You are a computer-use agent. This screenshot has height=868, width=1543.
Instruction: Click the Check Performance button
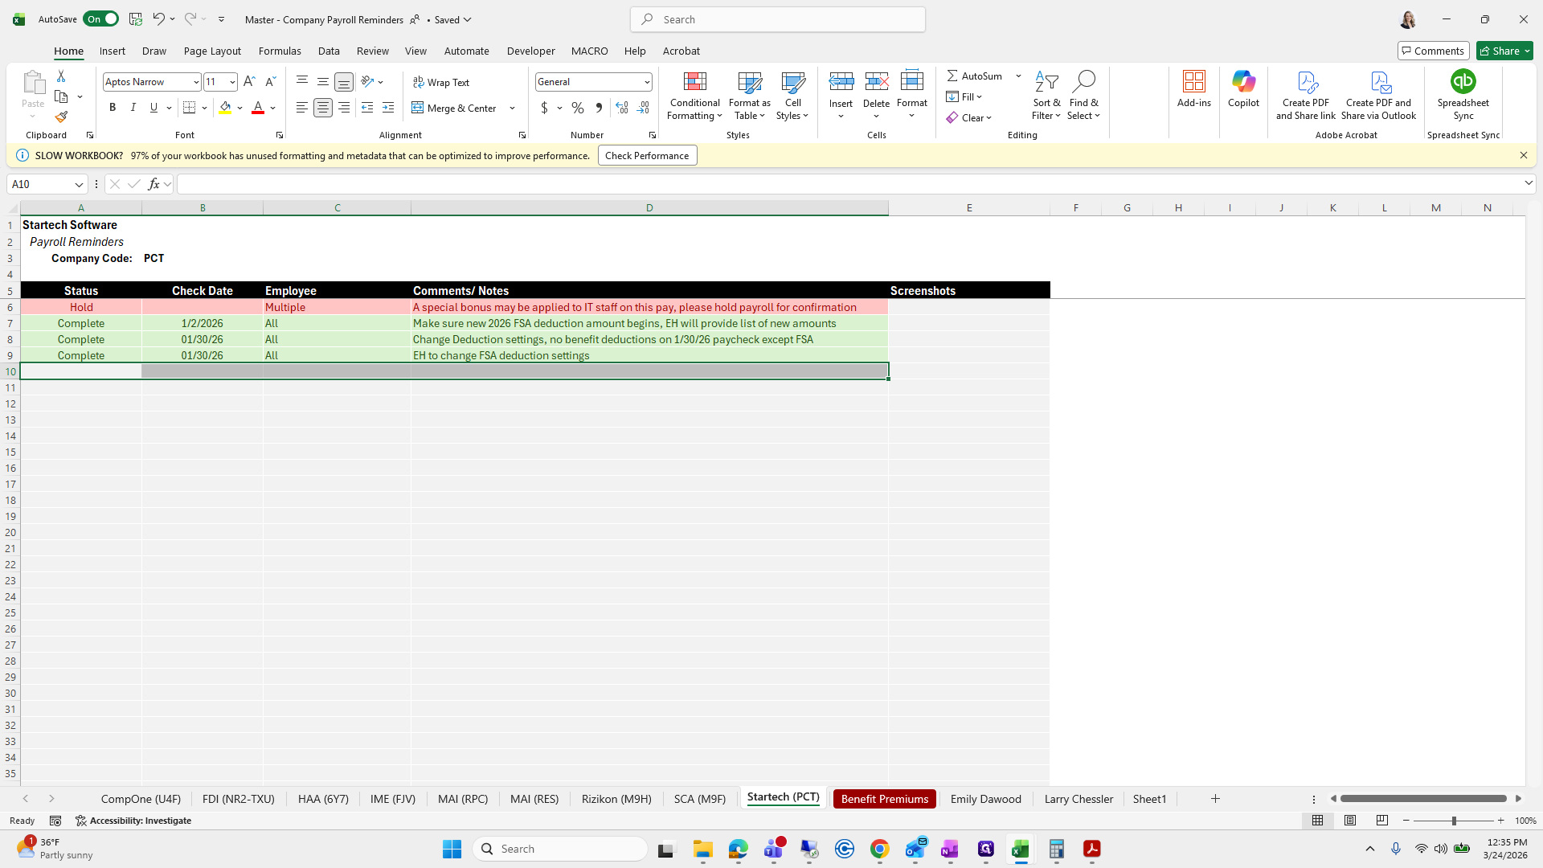click(x=647, y=155)
